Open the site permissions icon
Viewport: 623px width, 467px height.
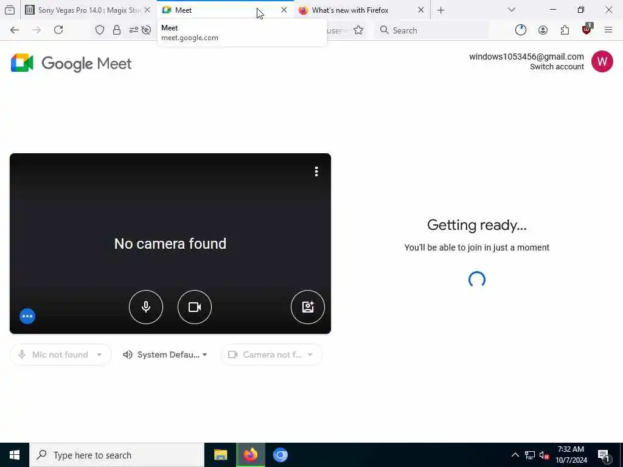(x=133, y=30)
